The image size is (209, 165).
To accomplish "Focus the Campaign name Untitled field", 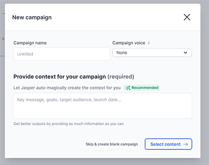I will (62, 54).
